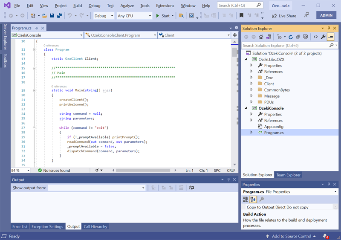Auto-hide Solution Explorer with pin icon
Image resolution: width=341 pixels, height=240 pixels.
click(329, 28)
